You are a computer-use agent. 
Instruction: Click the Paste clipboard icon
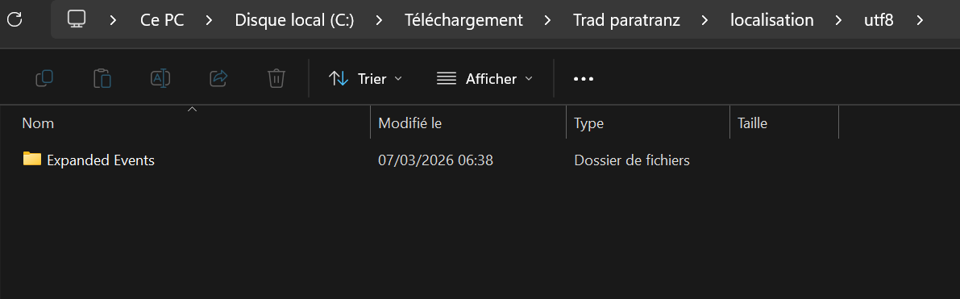tap(102, 78)
